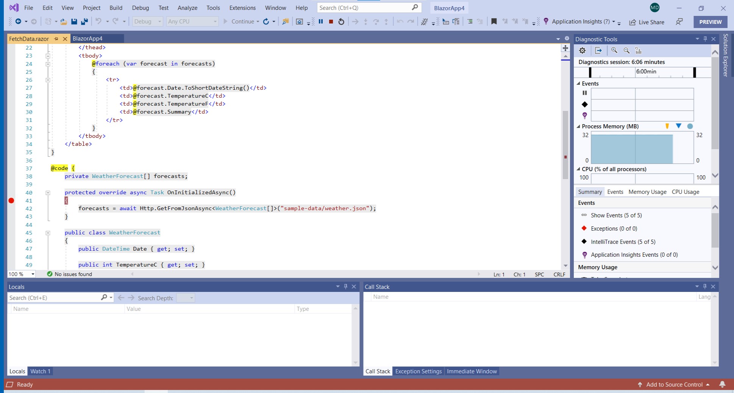This screenshot has width=734, height=393.
Task: Collapse the Process Memory section
Action: tap(578, 126)
